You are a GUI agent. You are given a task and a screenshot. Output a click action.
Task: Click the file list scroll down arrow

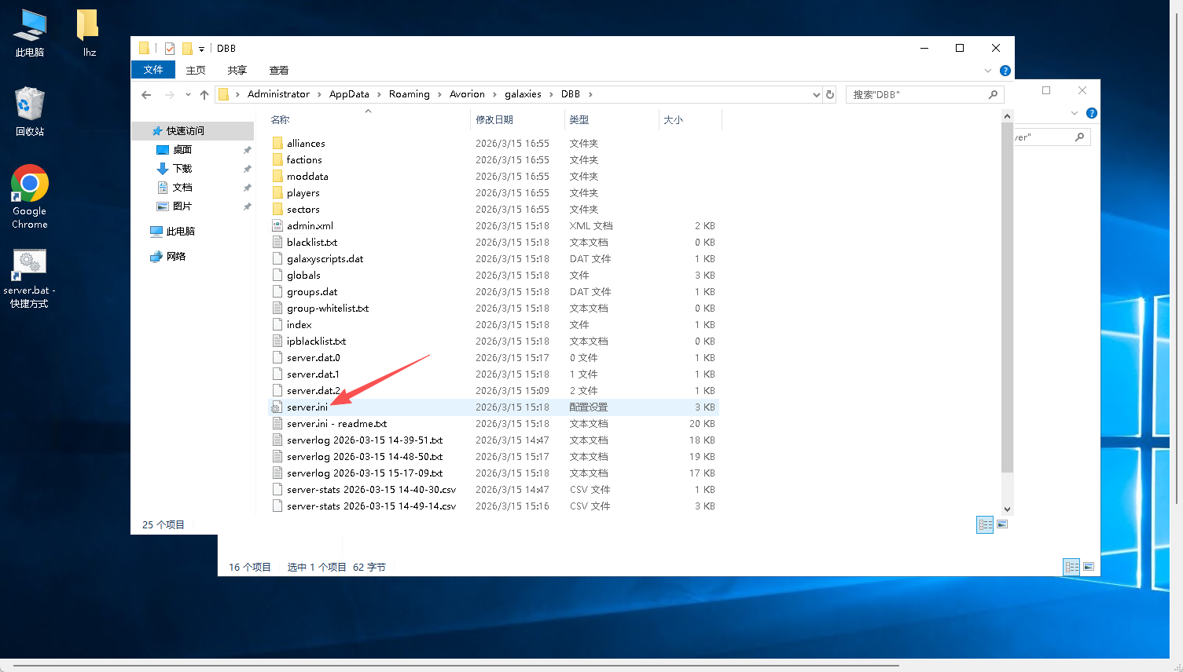click(x=1007, y=509)
